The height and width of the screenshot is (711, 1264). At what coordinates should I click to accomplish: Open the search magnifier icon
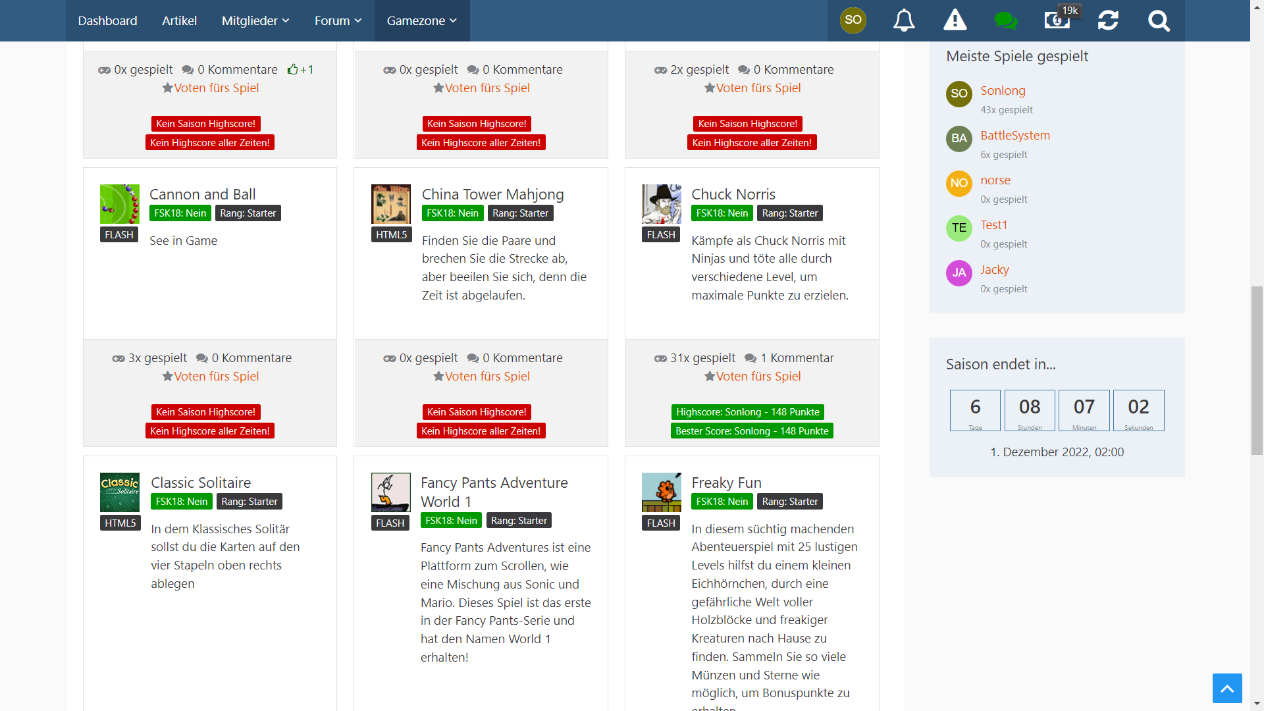pos(1159,20)
